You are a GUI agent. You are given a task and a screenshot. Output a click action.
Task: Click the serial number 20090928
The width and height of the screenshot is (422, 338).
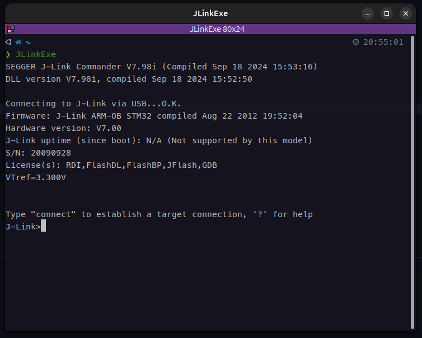[51, 153]
